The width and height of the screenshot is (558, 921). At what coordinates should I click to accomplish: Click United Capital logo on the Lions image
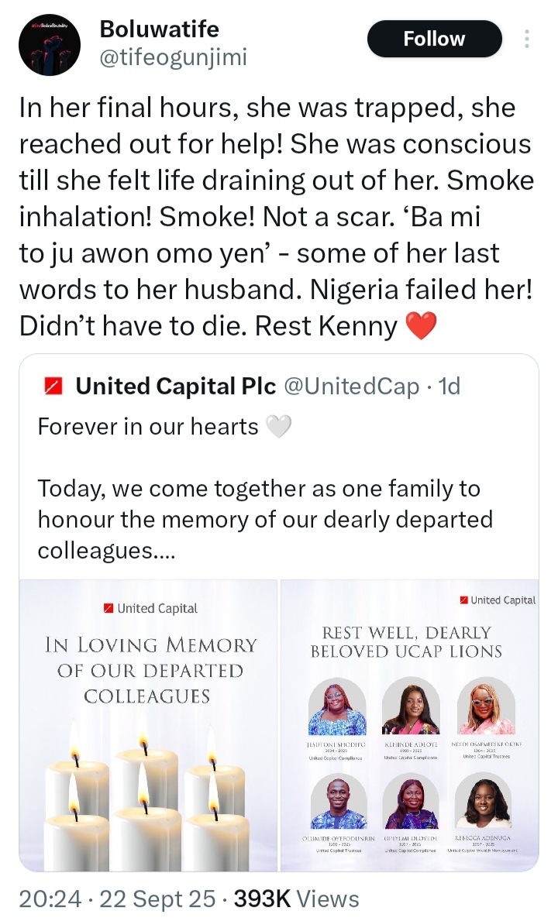point(498,600)
